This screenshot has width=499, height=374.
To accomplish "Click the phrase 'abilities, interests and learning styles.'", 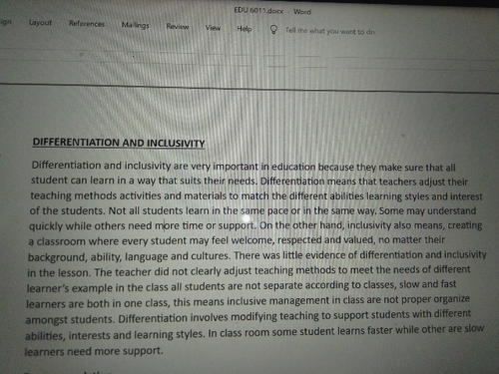I will coord(115,335).
